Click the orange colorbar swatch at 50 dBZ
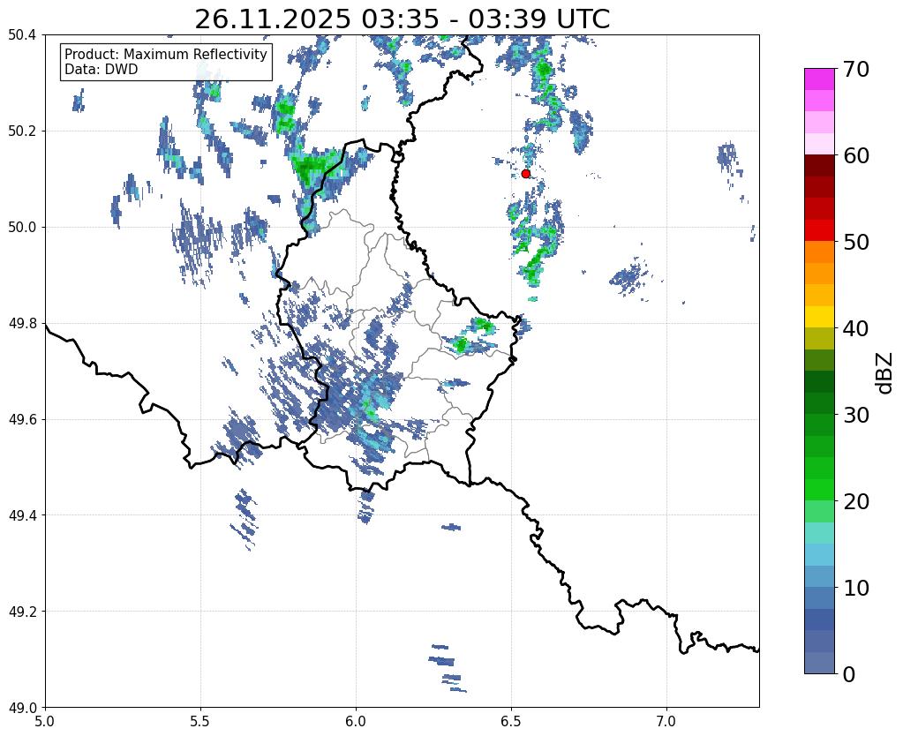The width and height of the screenshot is (903, 736). pyautogui.click(x=819, y=252)
